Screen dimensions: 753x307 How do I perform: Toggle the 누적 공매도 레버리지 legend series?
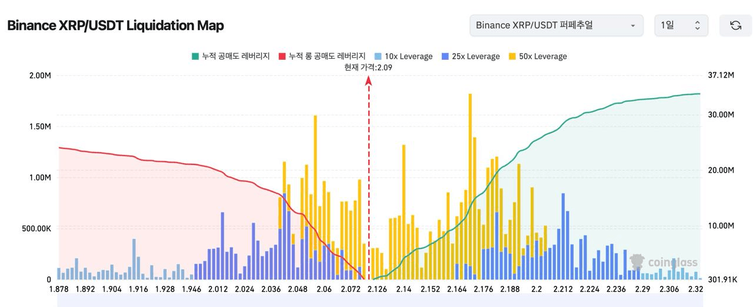pyautogui.click(x=231, y=56)
